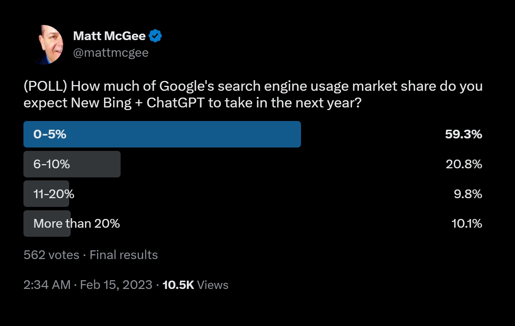Click the Final results label
515x326 pixels.
[124, 255]
